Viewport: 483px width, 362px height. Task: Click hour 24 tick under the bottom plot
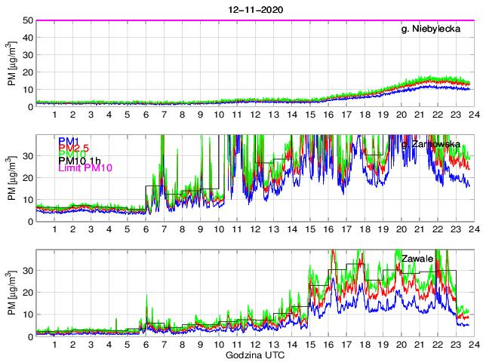(472, 344)
